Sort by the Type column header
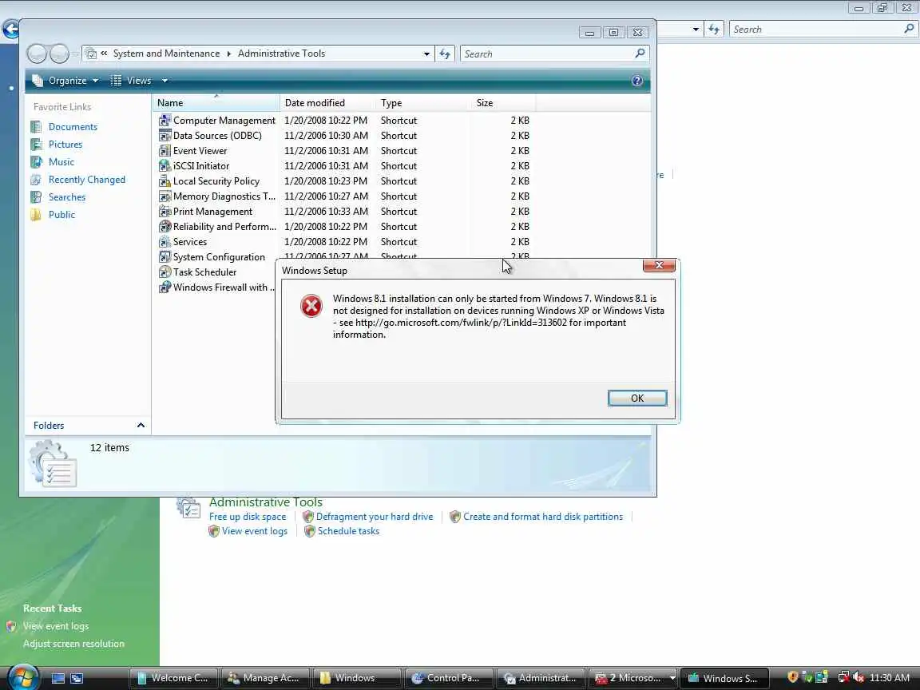Image resolution: width=920 pixels, height=690 pixels. click(x=422, y=103)
